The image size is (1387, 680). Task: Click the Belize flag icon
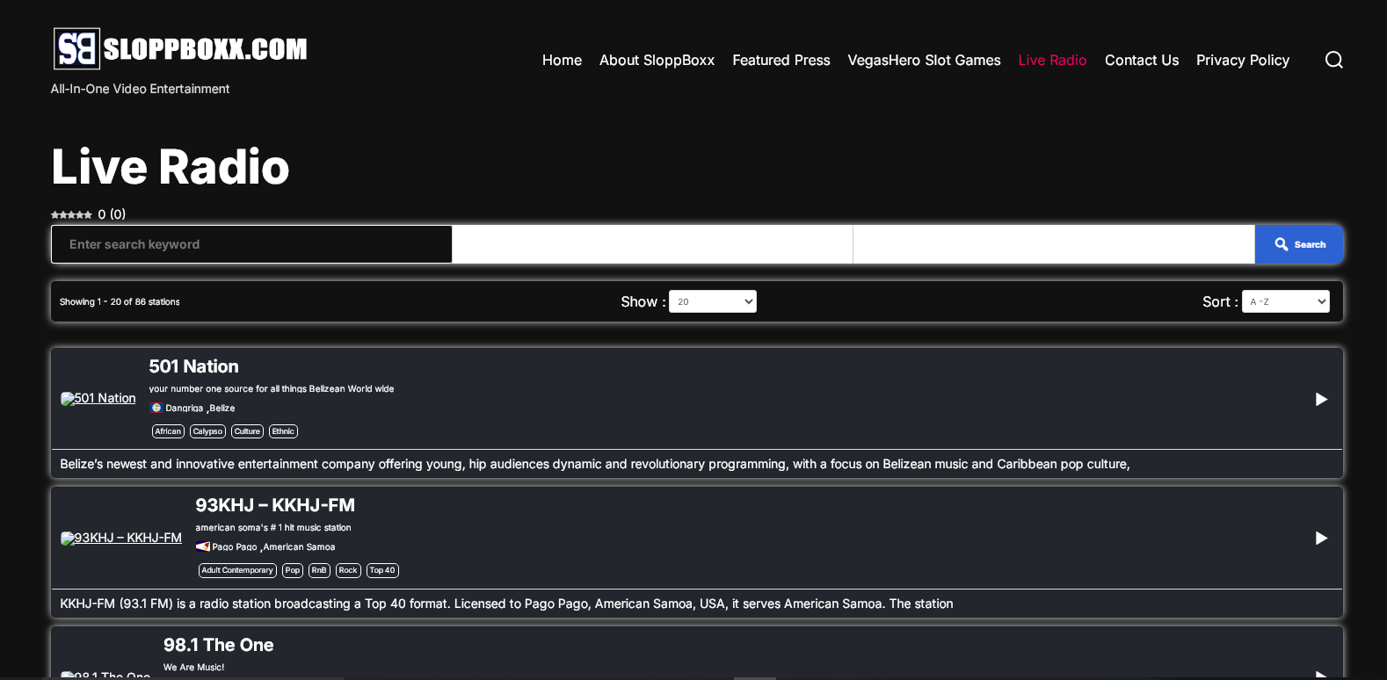156,408
